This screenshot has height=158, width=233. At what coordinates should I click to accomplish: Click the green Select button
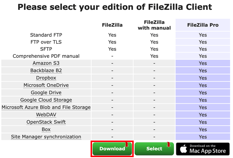154,149
